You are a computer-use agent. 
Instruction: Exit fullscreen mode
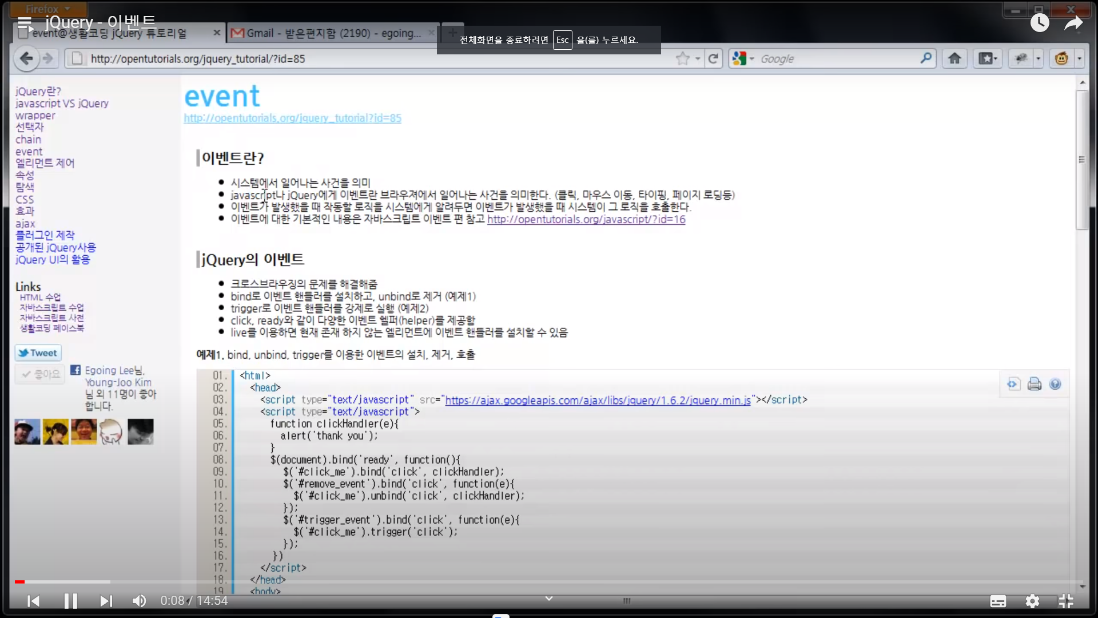pos(1066,601)
